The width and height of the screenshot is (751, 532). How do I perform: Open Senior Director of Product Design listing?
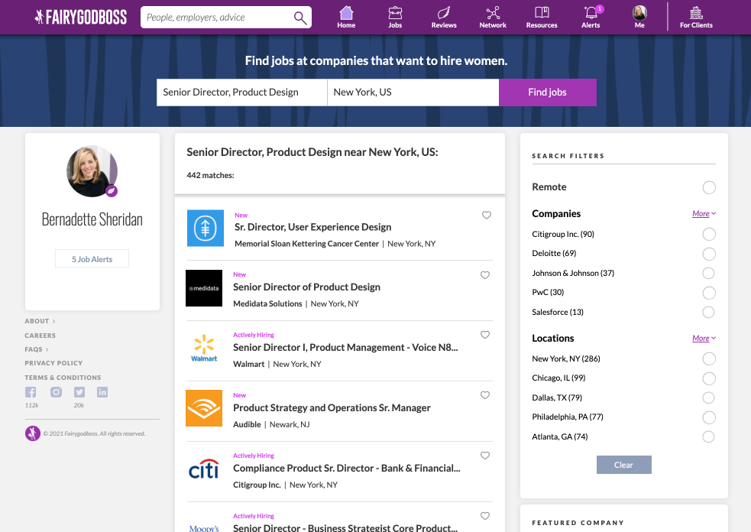point(306,287)
